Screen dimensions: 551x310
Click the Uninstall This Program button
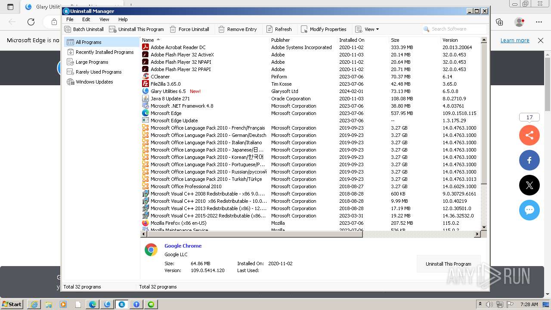[448, 264]
